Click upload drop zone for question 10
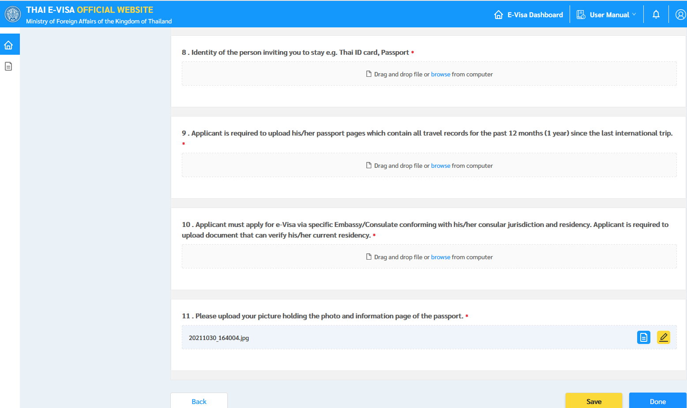Viewport: 687px width, 408px height. pos(429,257)
